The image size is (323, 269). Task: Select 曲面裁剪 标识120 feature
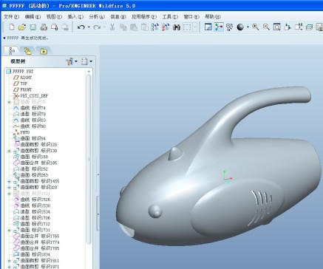coord(35,144)
